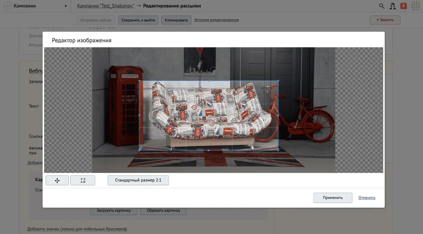Viewport: 423px width, 234px height.
Task: Open История редактирования link
Action: [216, 20]
